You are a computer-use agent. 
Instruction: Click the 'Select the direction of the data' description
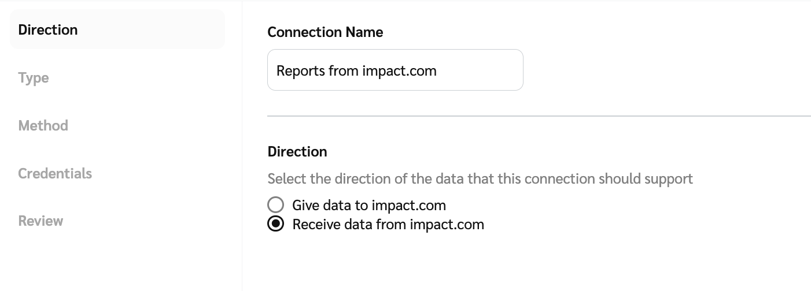(480, 179)
